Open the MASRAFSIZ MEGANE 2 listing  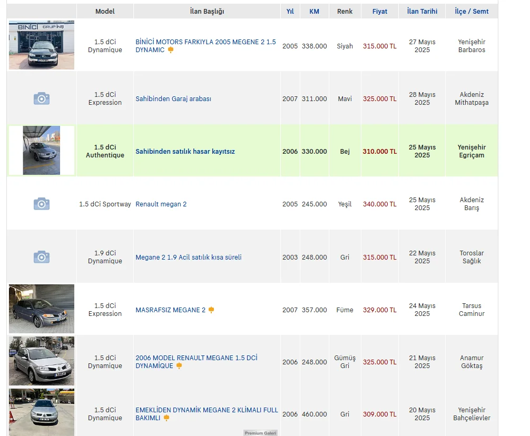[170, 310]
